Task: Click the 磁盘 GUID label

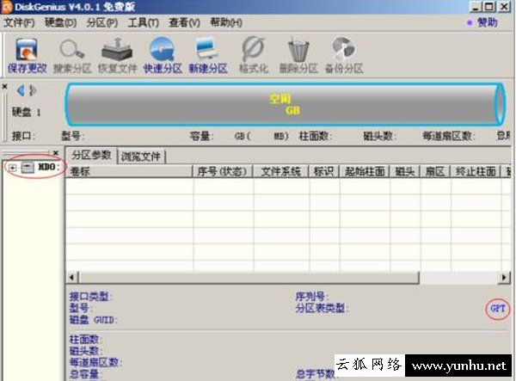Action: point(93,319)
